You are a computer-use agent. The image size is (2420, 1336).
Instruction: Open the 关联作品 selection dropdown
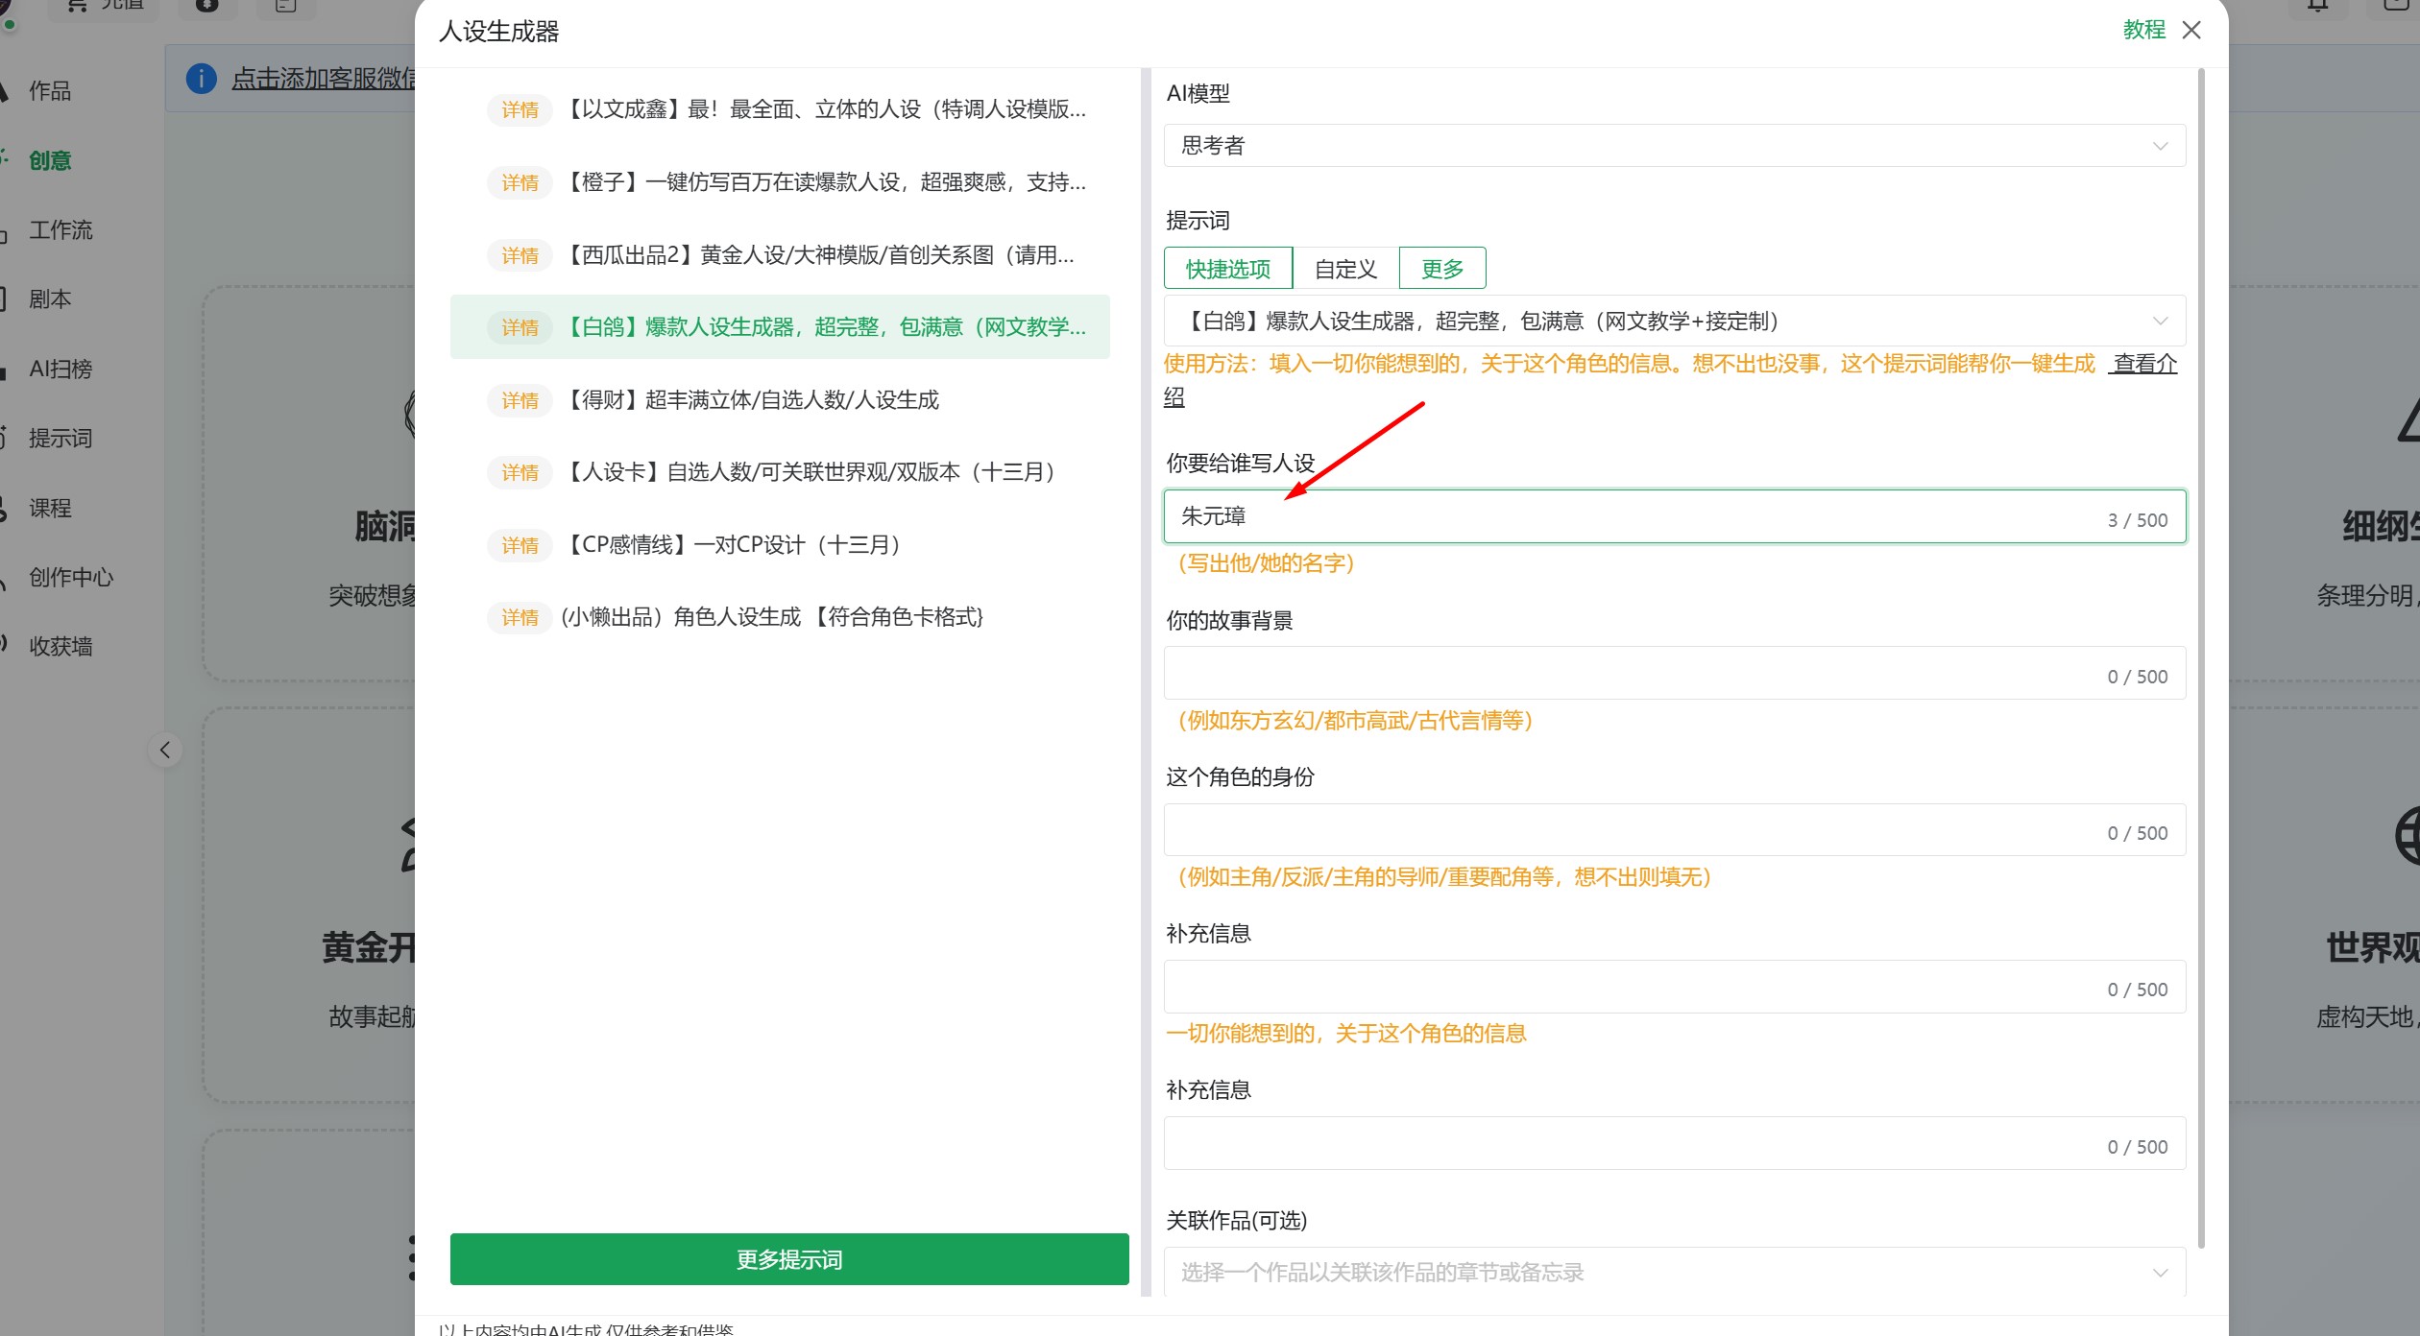point(1674,1272)
